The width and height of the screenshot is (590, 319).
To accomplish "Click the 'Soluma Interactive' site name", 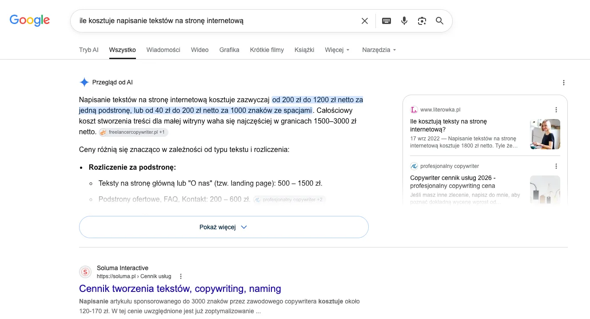I will 123,268.
